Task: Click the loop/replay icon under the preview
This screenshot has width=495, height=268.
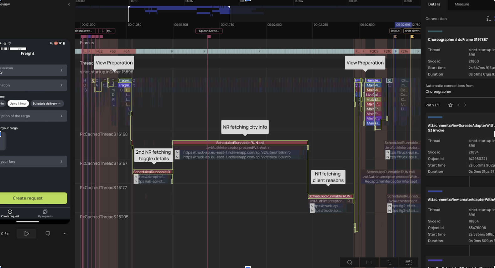Action: click(x=48, y=234)
